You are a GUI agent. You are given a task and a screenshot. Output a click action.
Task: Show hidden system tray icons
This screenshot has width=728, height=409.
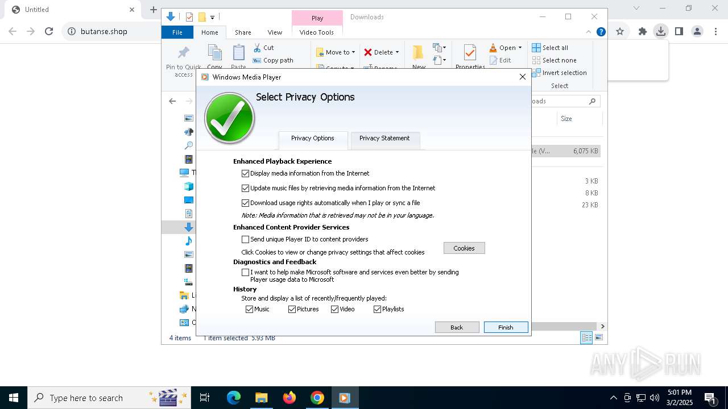(x=613, y=398)
